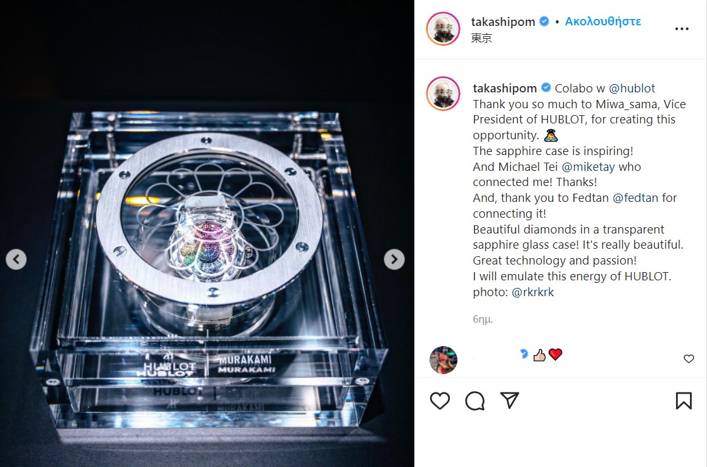The image size is (707, 467).
Task: Open the @hublot mention link
Action: point(632,88)
